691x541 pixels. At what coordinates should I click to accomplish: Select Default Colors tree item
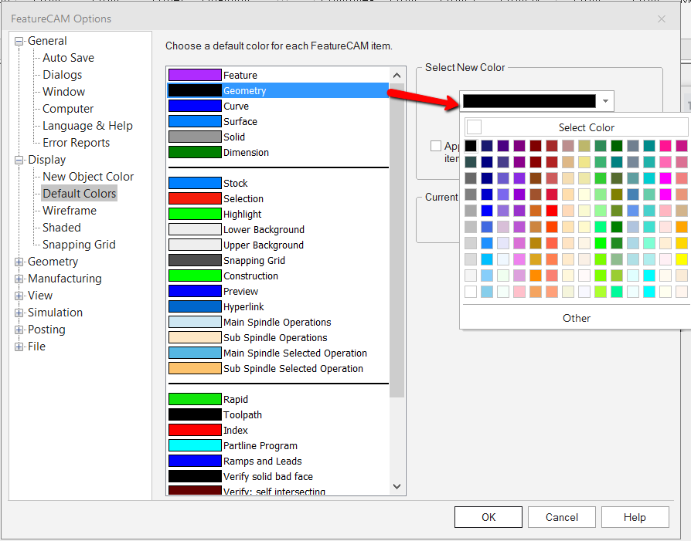(x=80, y=193)
